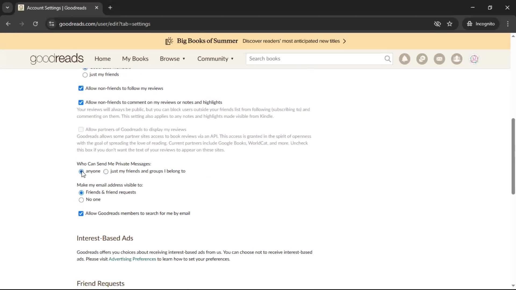Screen dimensions: 516x290
Task: Toggle Allow partners of Goodreads to display reviews
Action: coord(81,129)
